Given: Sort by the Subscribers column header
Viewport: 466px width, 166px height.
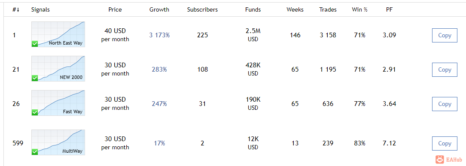Looking at the screenshot, I should 202,9.
